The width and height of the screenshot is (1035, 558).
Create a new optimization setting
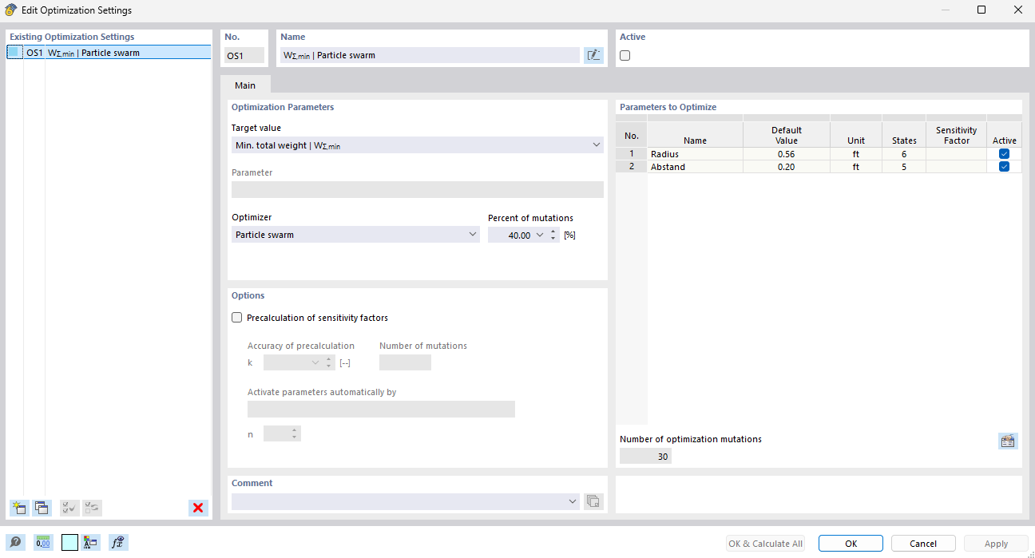tap(18, 508)
